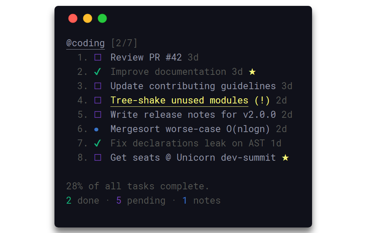
Task: Click the green checkmark on Improve documentation
Action: (98, 72)
